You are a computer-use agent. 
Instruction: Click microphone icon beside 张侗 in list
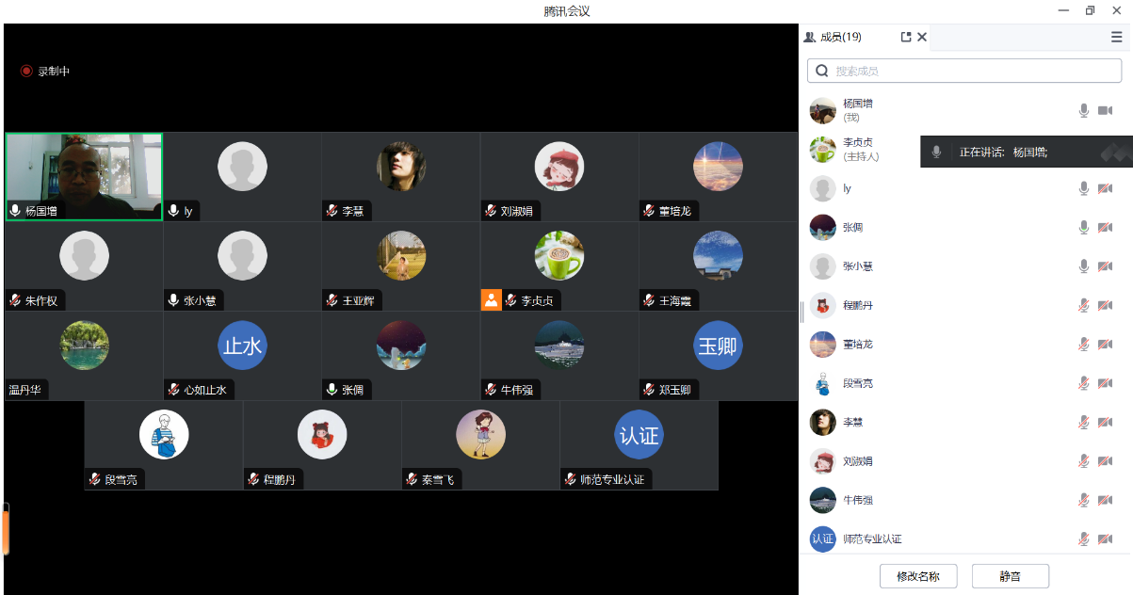[1084, 227]
